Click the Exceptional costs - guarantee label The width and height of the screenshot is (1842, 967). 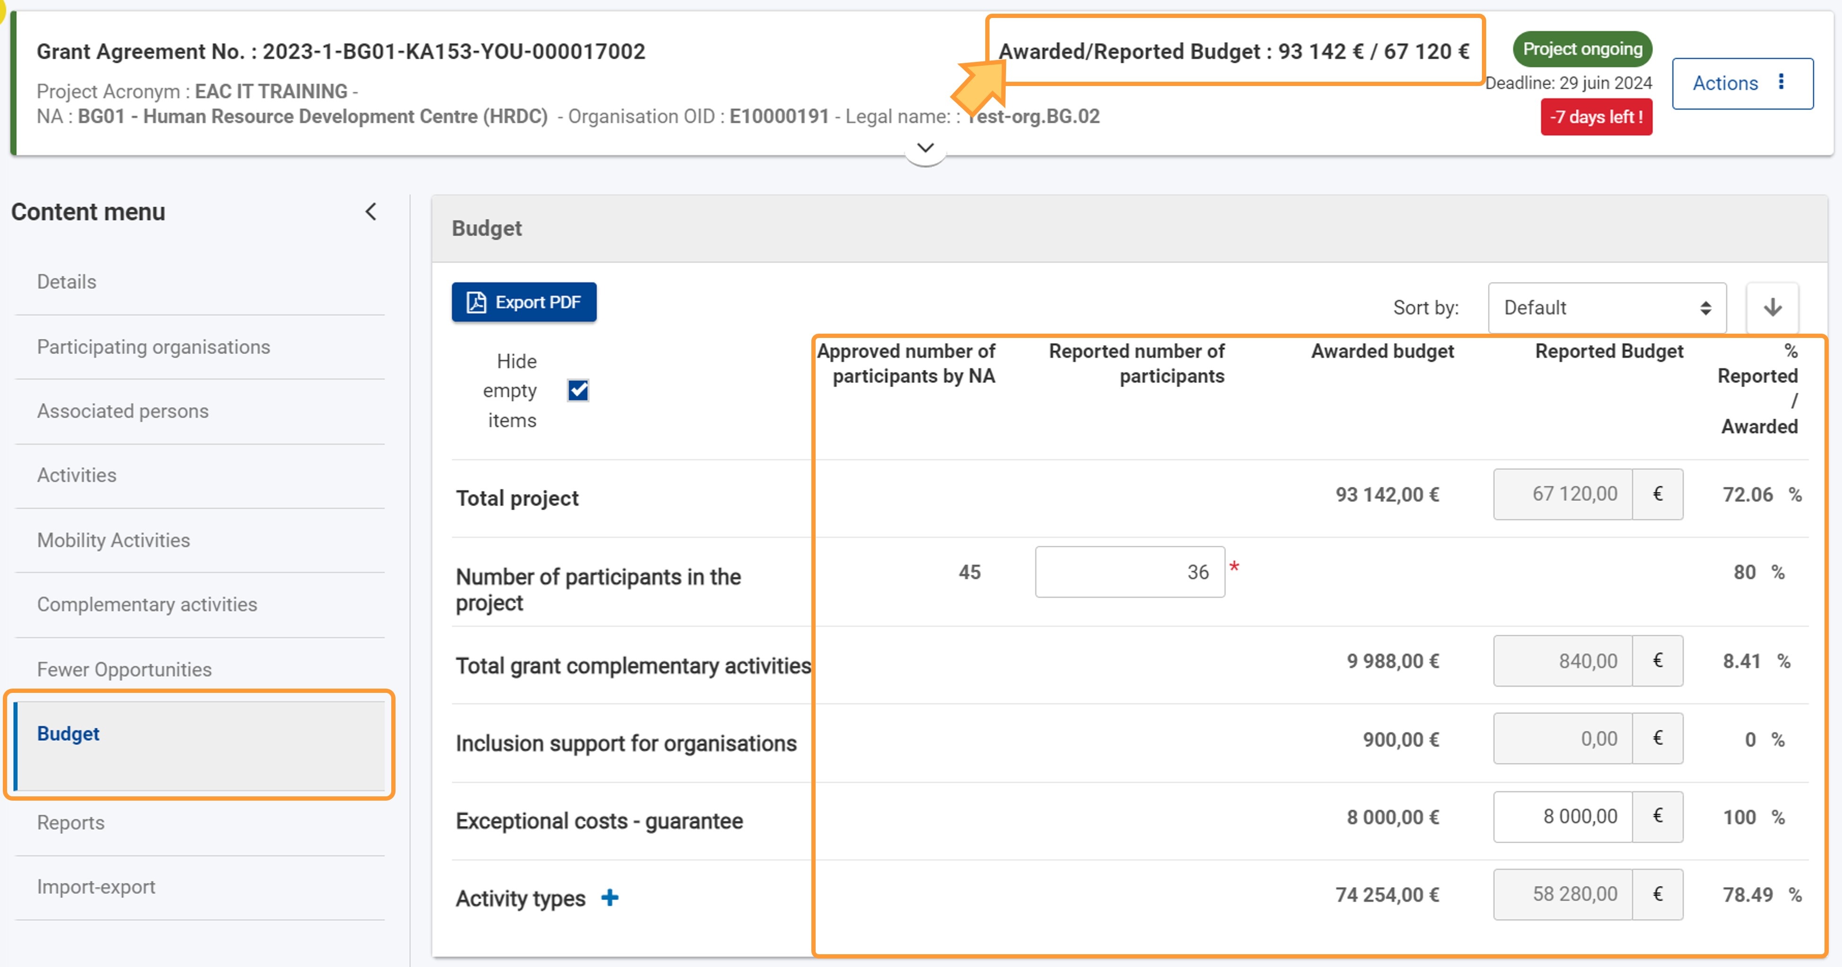[599, 820]
